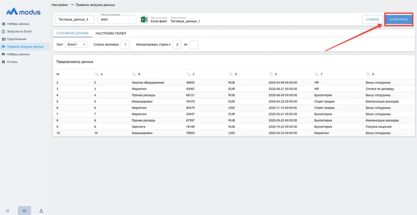This screenshot has height=215, width=417.
Task: Open the hamburger menu at bottom left
Action: 8,211
